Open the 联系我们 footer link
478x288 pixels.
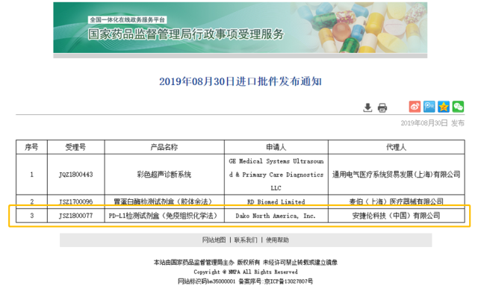[x=246, y=240]
